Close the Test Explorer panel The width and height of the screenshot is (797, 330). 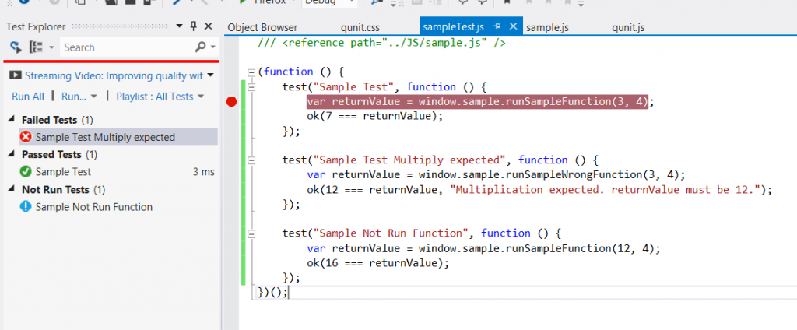(x=209, y=26)
